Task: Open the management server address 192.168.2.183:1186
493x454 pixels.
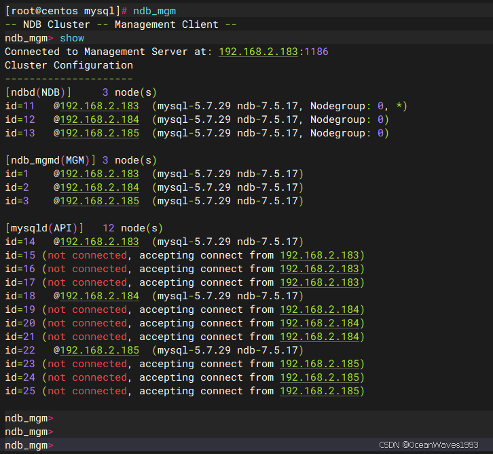Action: (x=273, y=52)
